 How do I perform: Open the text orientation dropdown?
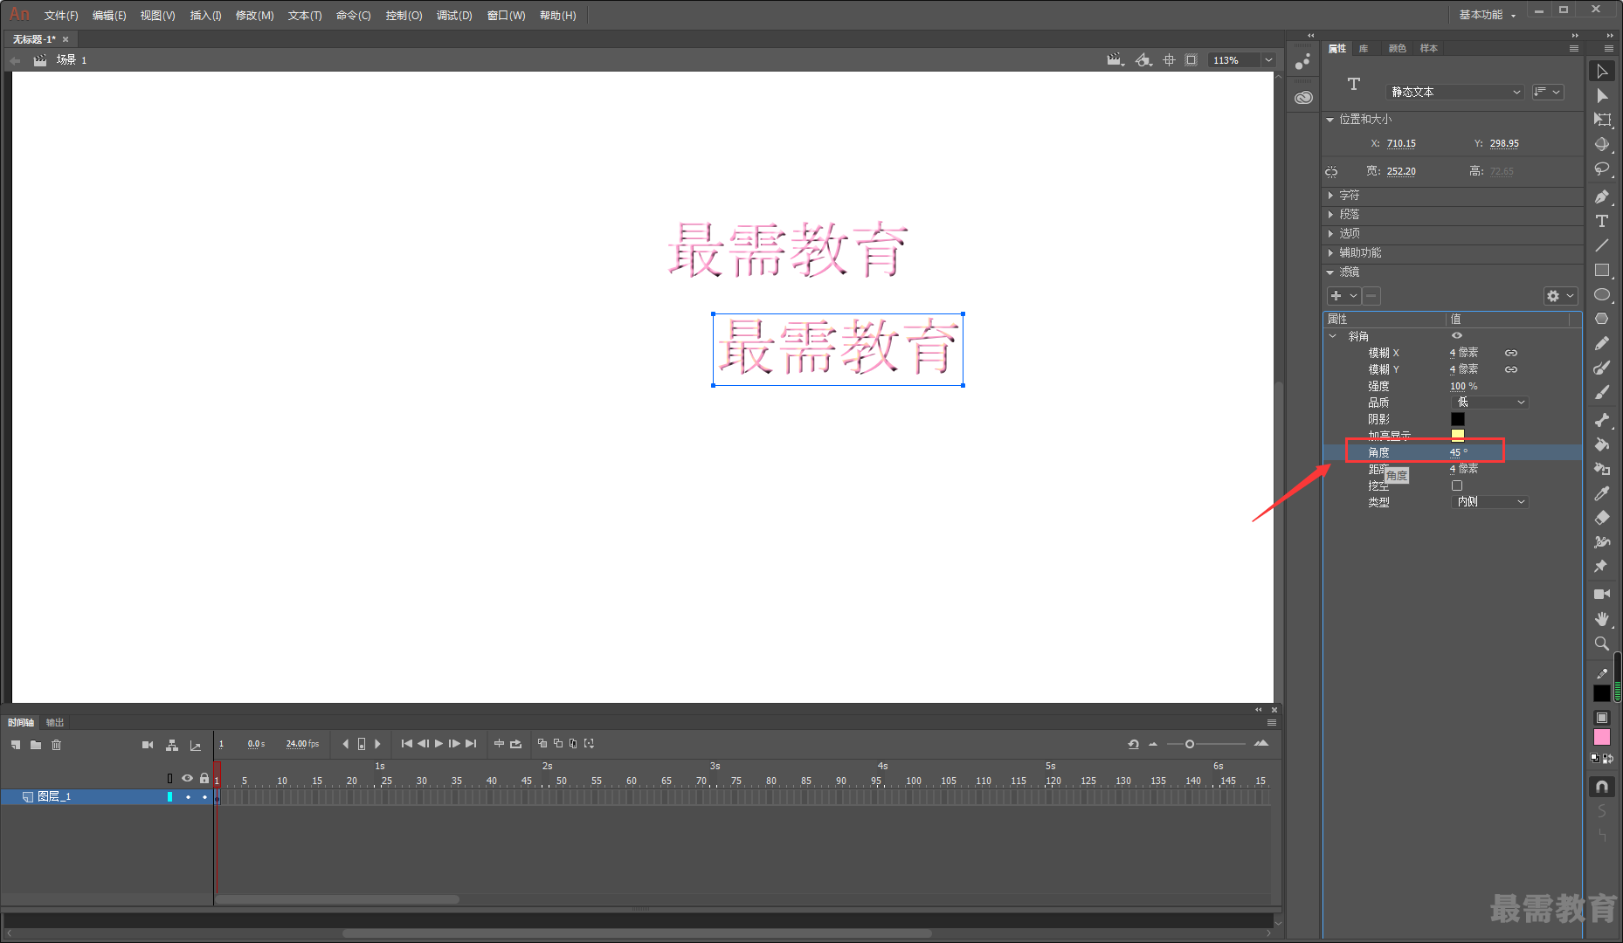[1547, 92]
